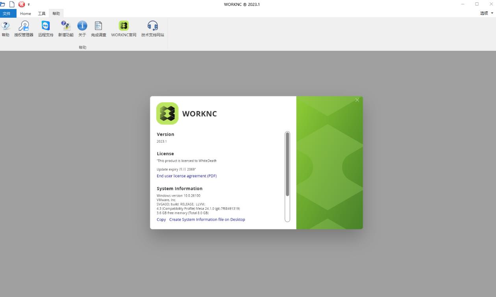The width and height of the screenshot is (496, 297).
Task: Open End user license agreement (PDF)
Action: (x=187, y=176)
